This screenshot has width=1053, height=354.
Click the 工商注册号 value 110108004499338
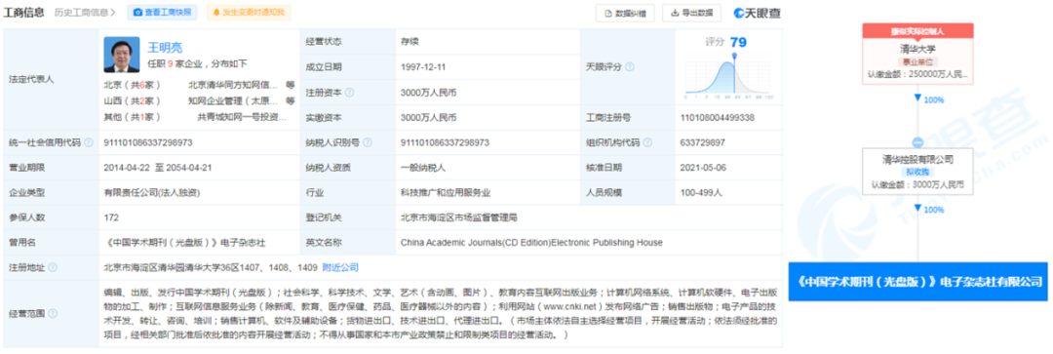(717, 118)
